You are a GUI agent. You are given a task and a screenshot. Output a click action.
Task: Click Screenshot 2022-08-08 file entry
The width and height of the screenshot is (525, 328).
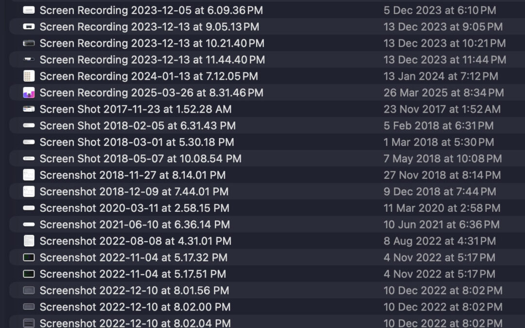pos(131,241)
